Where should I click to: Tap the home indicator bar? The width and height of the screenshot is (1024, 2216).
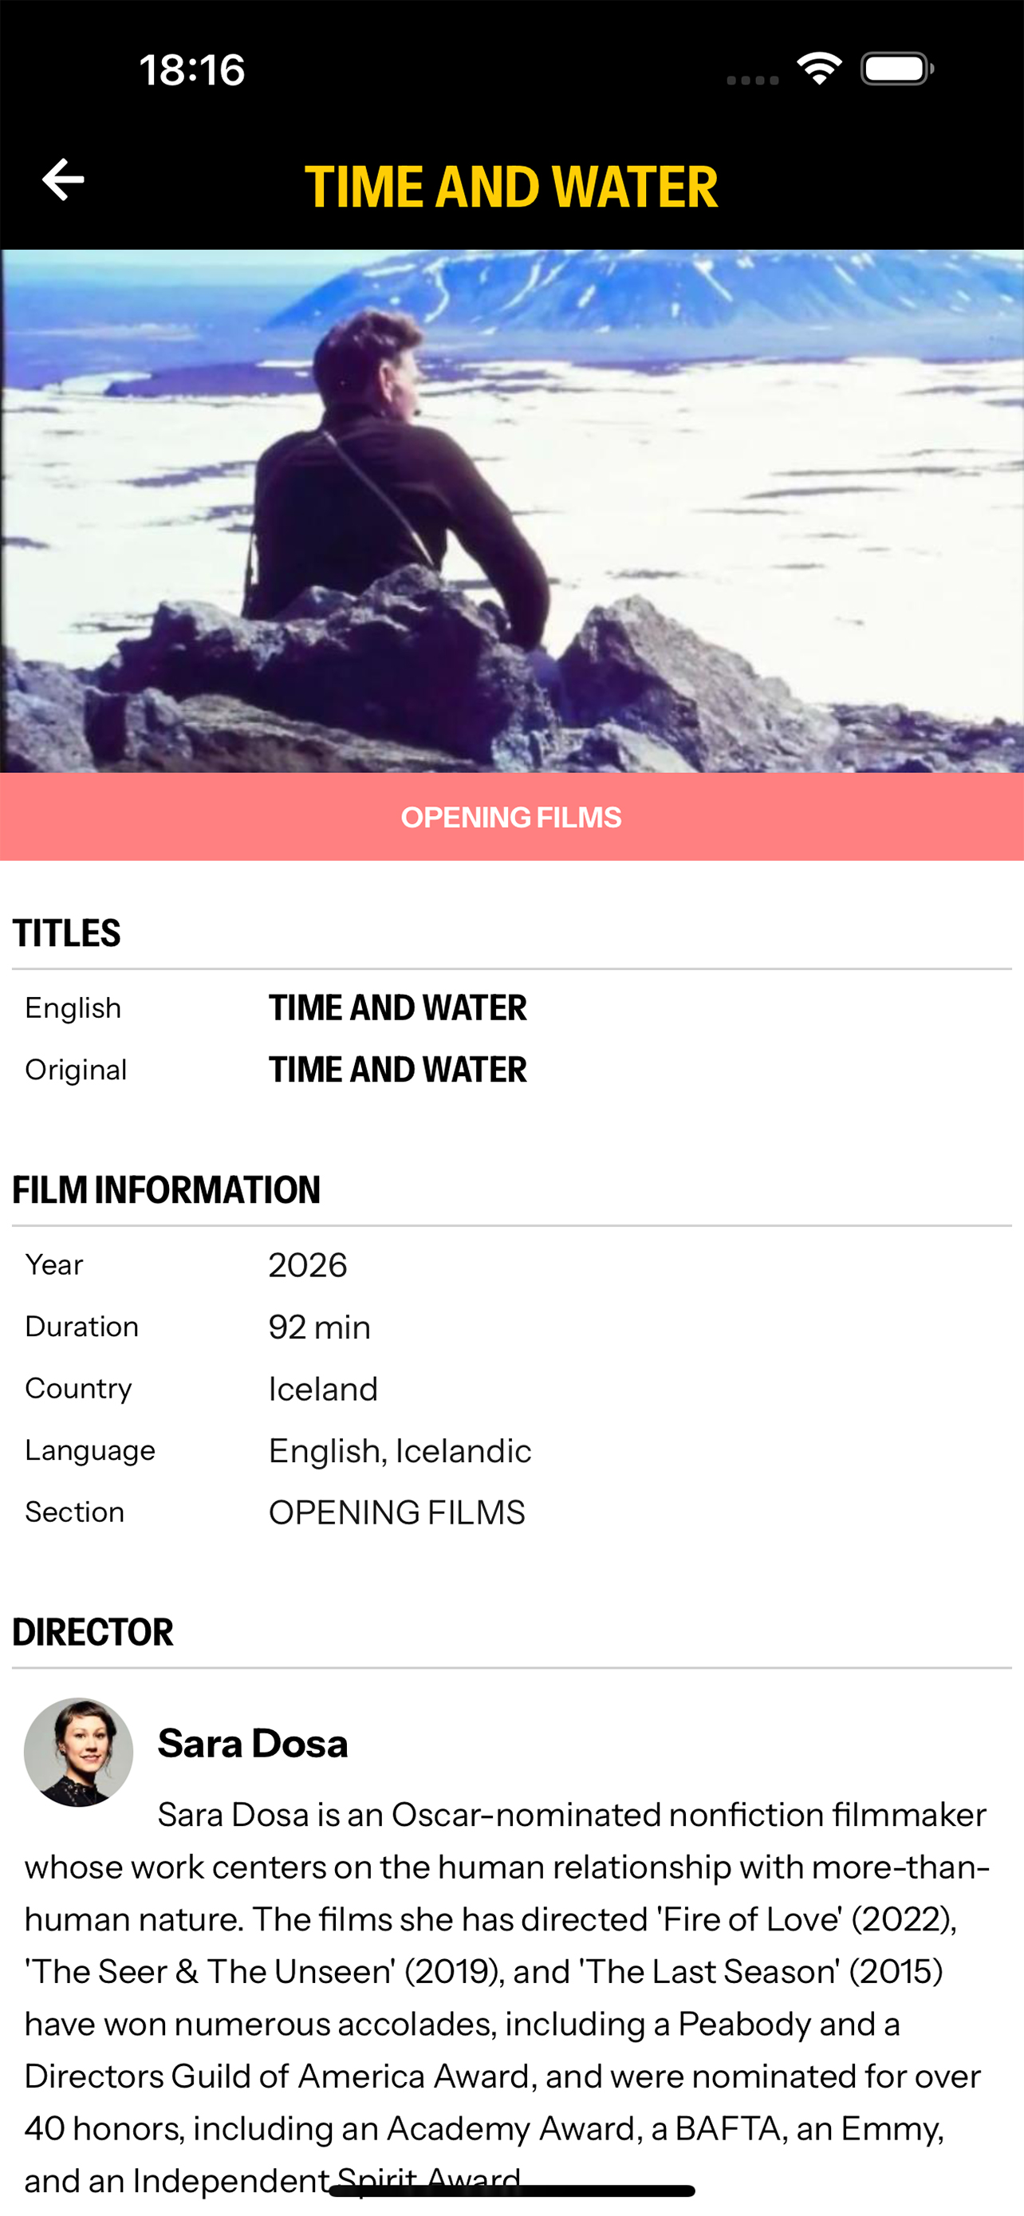[511, 2191]
